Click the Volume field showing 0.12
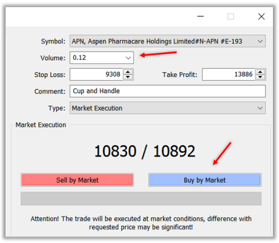The height and width of the screenshot is (243, 279). tap(101, 58)
